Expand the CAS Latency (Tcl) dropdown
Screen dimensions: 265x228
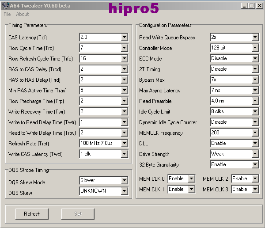click(124, 38)
